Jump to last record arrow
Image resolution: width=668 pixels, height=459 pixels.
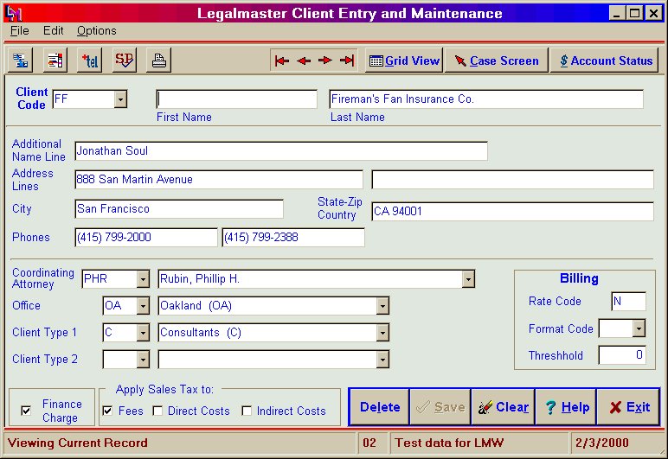[x=347, y=61]
